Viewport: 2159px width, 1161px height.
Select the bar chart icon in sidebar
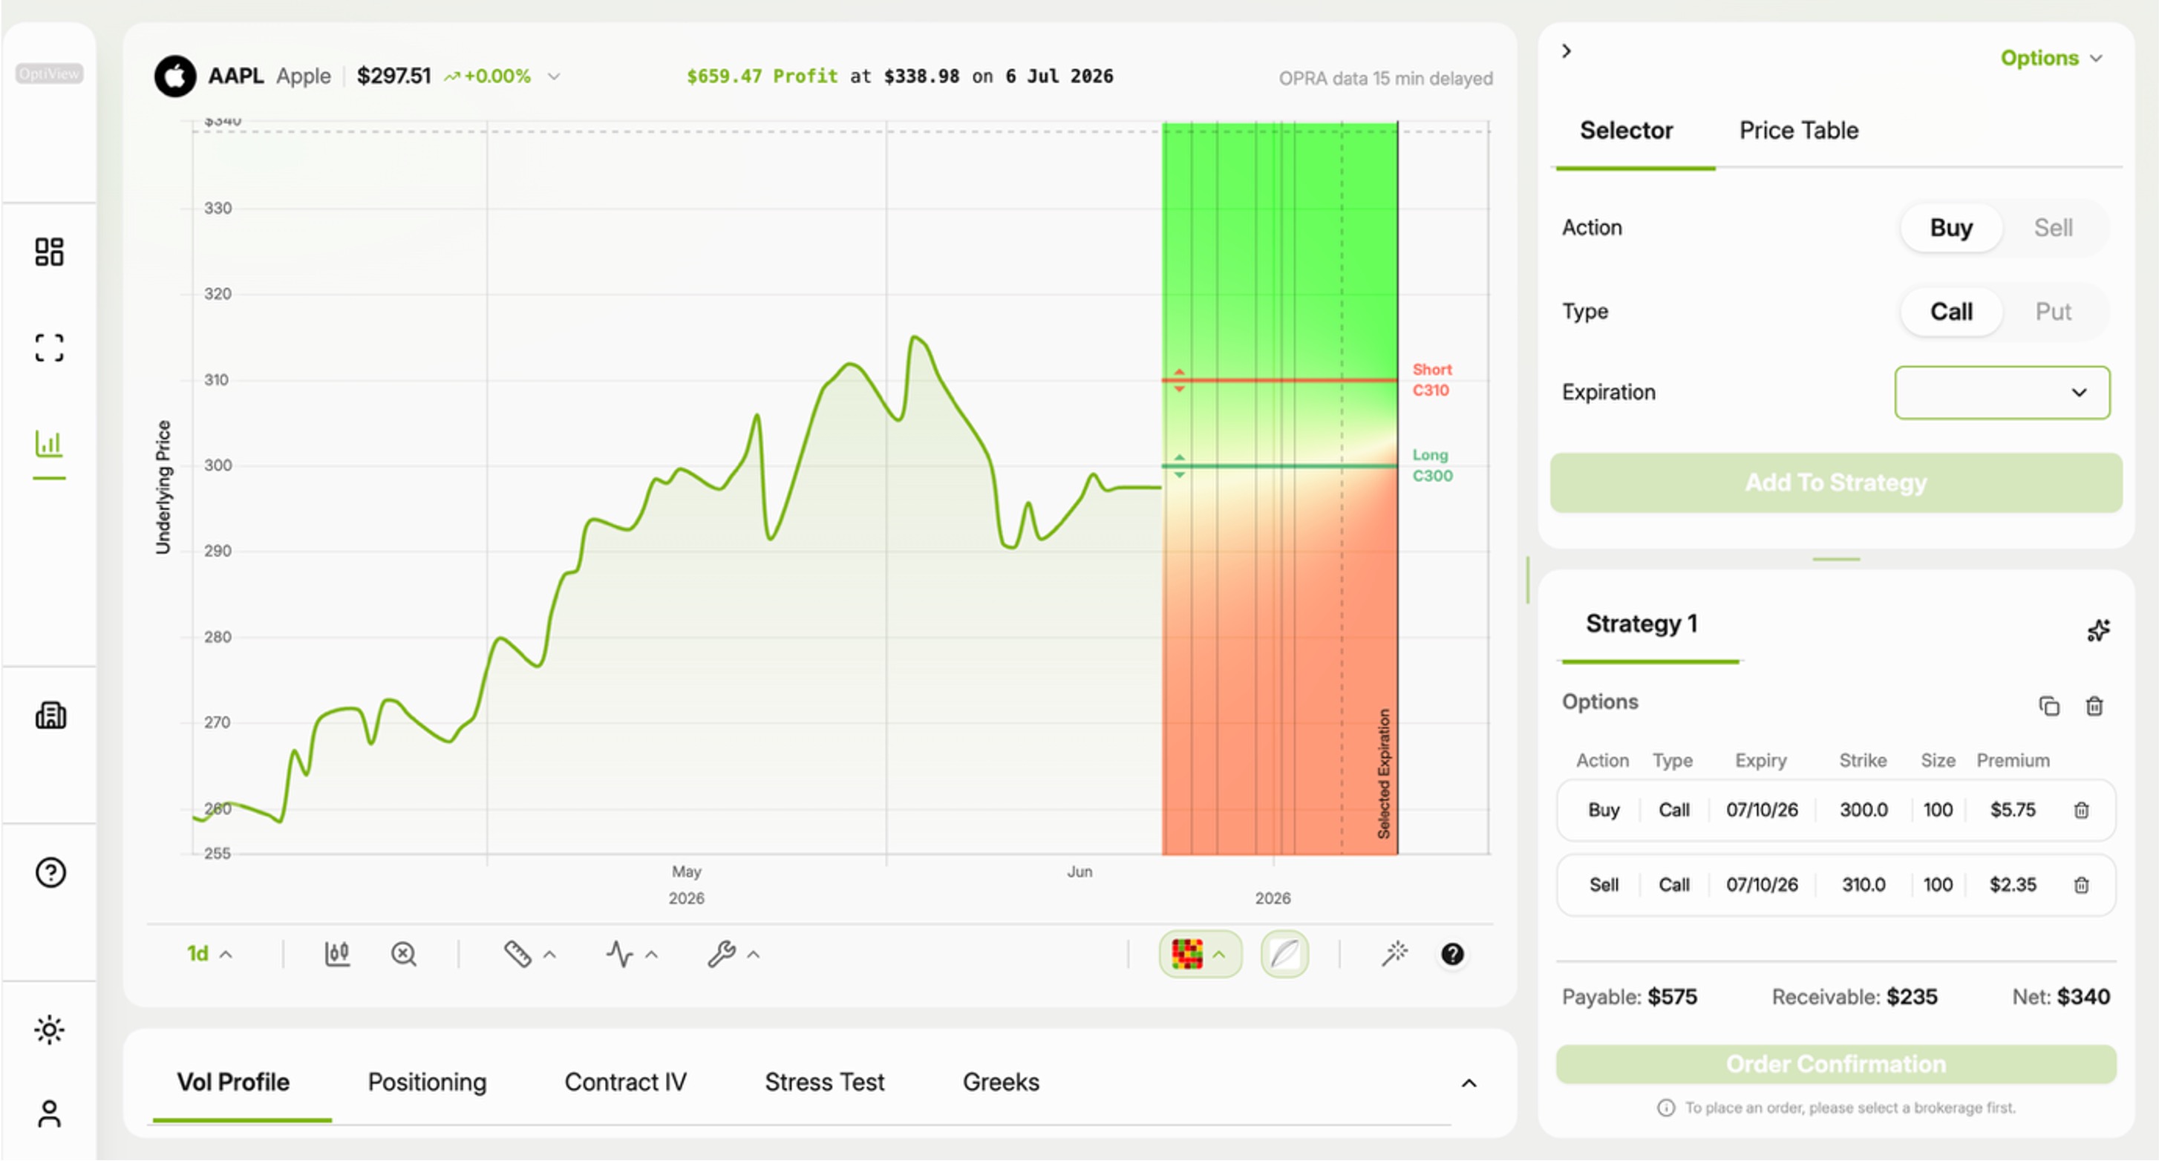(50, 443)
